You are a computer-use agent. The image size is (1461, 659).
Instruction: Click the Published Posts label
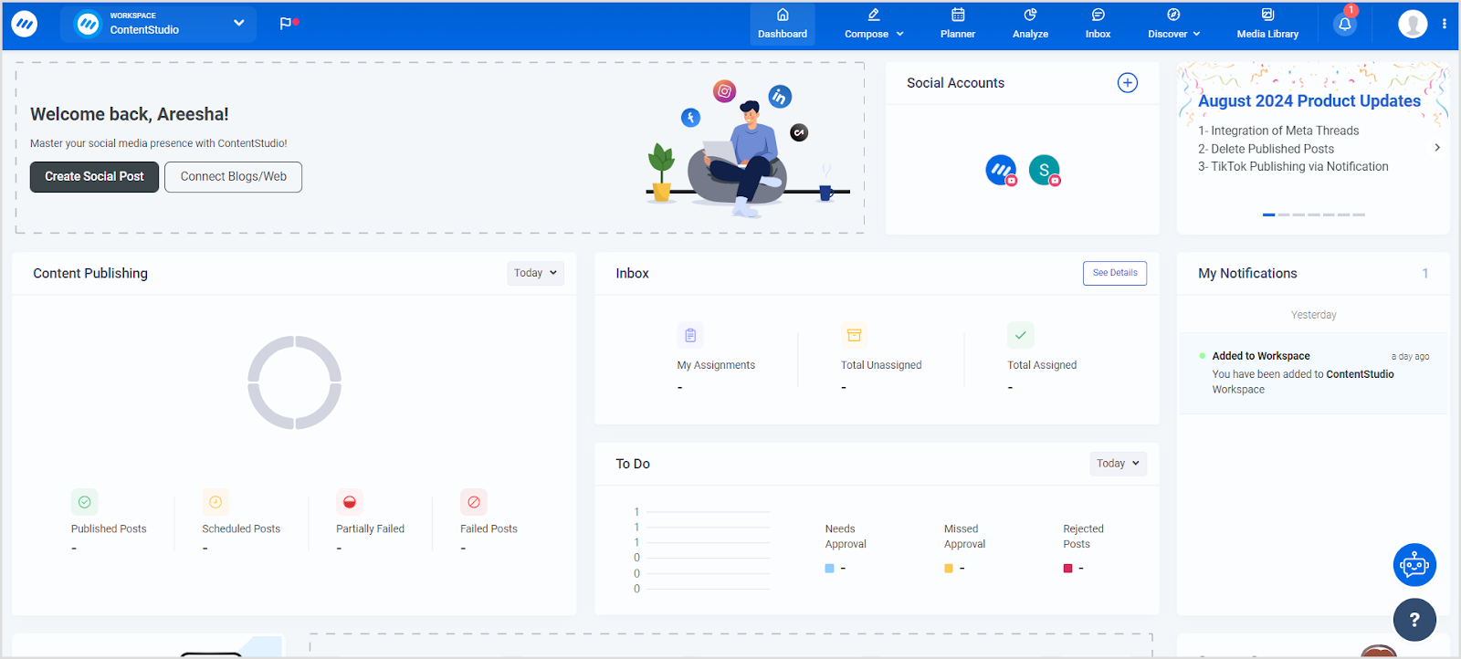109,528
